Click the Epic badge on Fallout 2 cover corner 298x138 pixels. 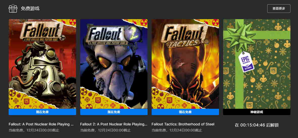coord(98,100)
